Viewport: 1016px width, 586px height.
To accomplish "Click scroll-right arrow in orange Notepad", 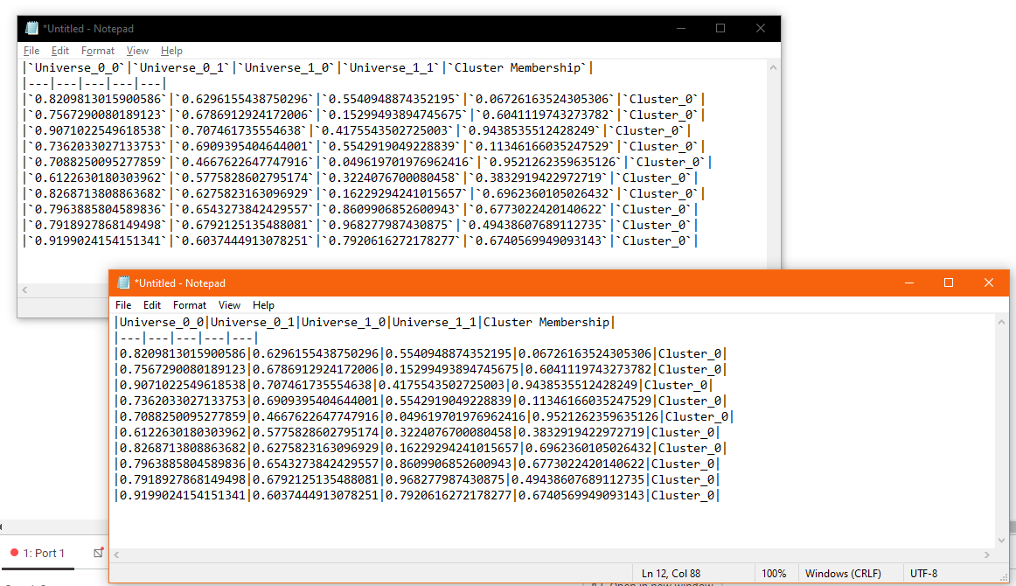I will click(x=987, y=555).
